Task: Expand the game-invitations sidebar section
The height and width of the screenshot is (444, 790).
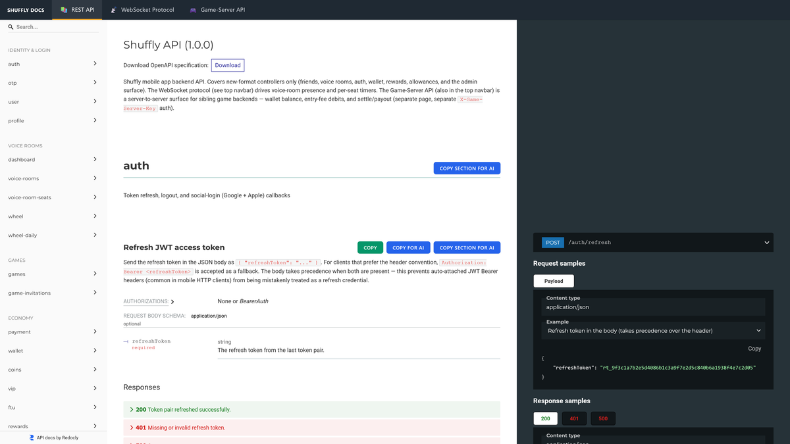Action: 53,293
